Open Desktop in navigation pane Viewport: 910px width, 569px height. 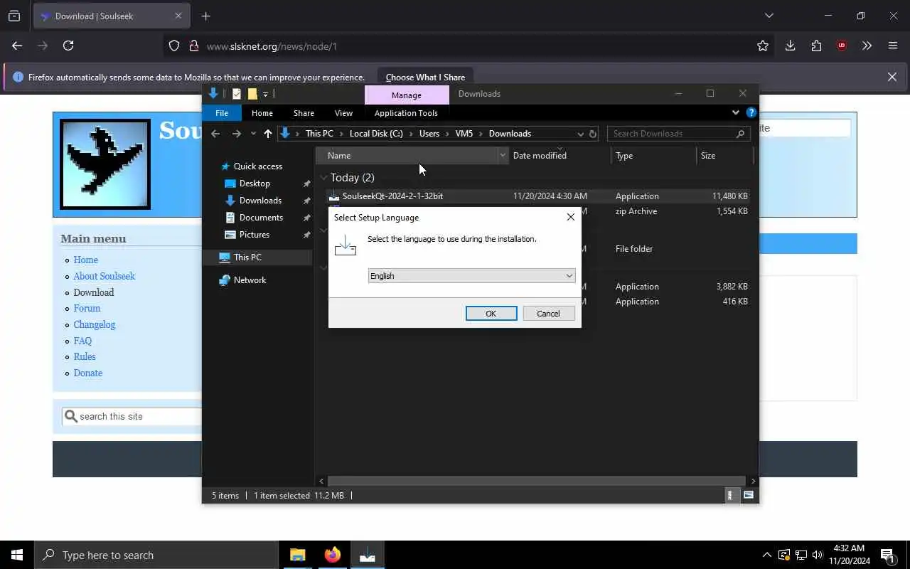[255, 184]
